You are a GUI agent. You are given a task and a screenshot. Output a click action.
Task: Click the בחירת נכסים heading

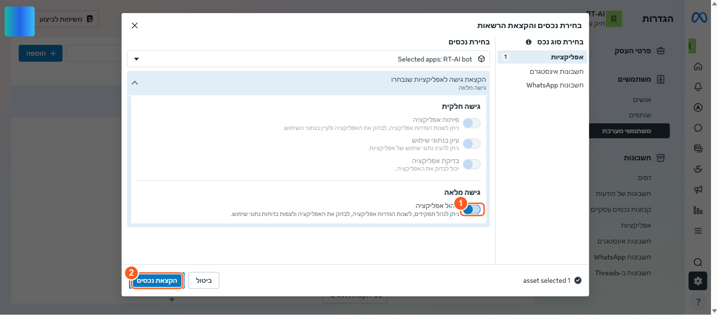tap(469, 42)
